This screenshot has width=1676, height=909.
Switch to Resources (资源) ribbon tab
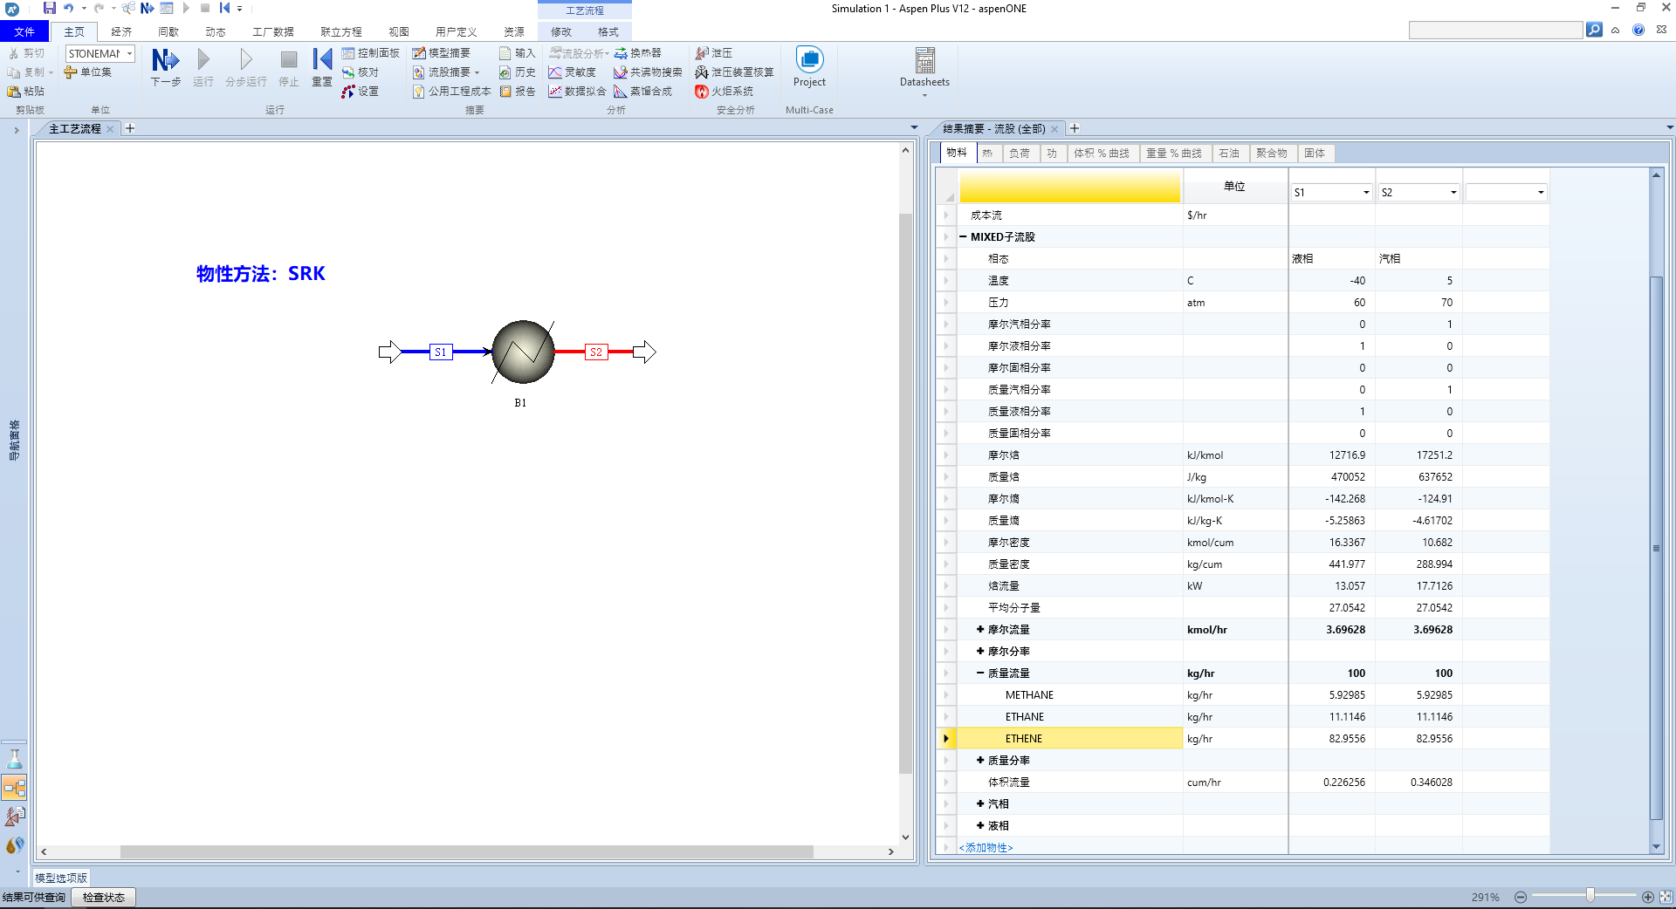pyautogui.click(x=514, y=31)
